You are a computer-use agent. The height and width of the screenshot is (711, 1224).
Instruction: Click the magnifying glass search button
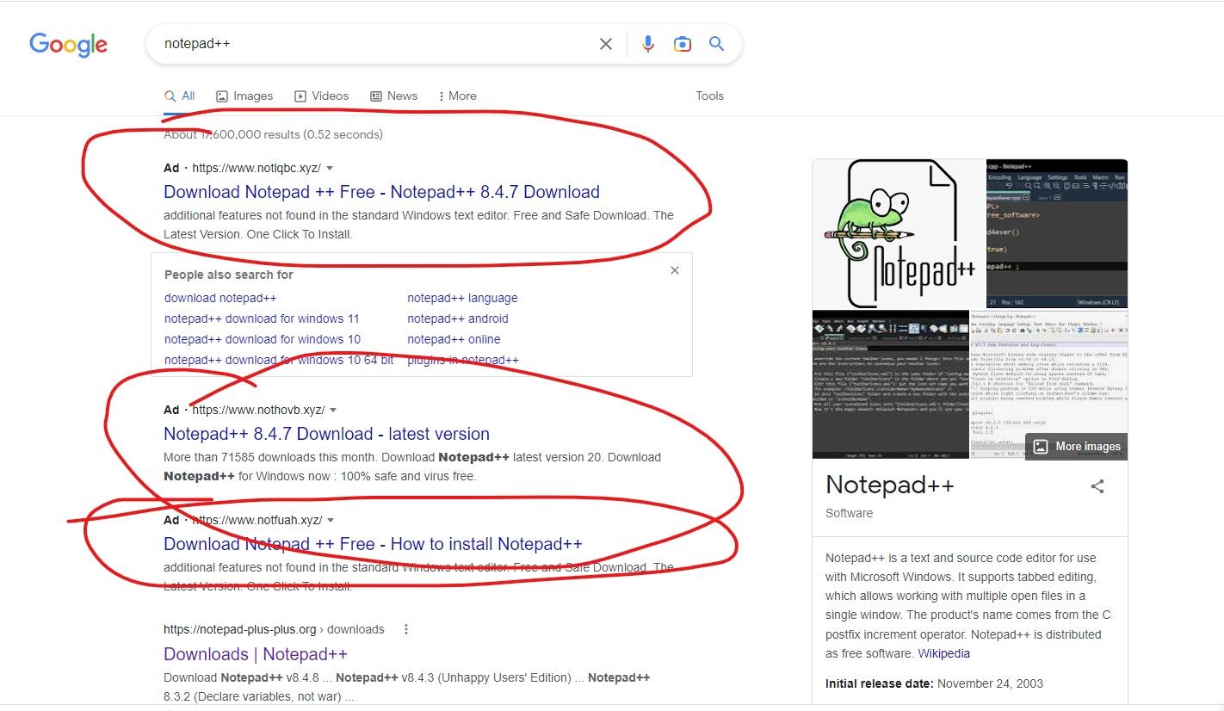click(716, 44)
